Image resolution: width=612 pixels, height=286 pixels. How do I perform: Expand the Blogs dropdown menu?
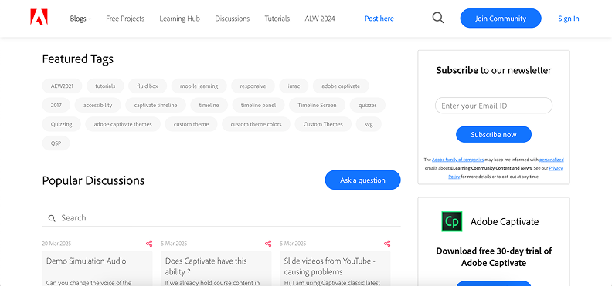80,19
